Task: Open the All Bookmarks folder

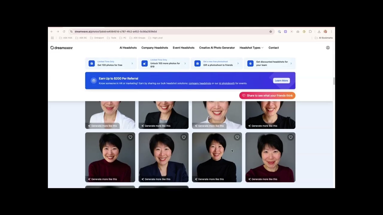Action: click(324, 38)
